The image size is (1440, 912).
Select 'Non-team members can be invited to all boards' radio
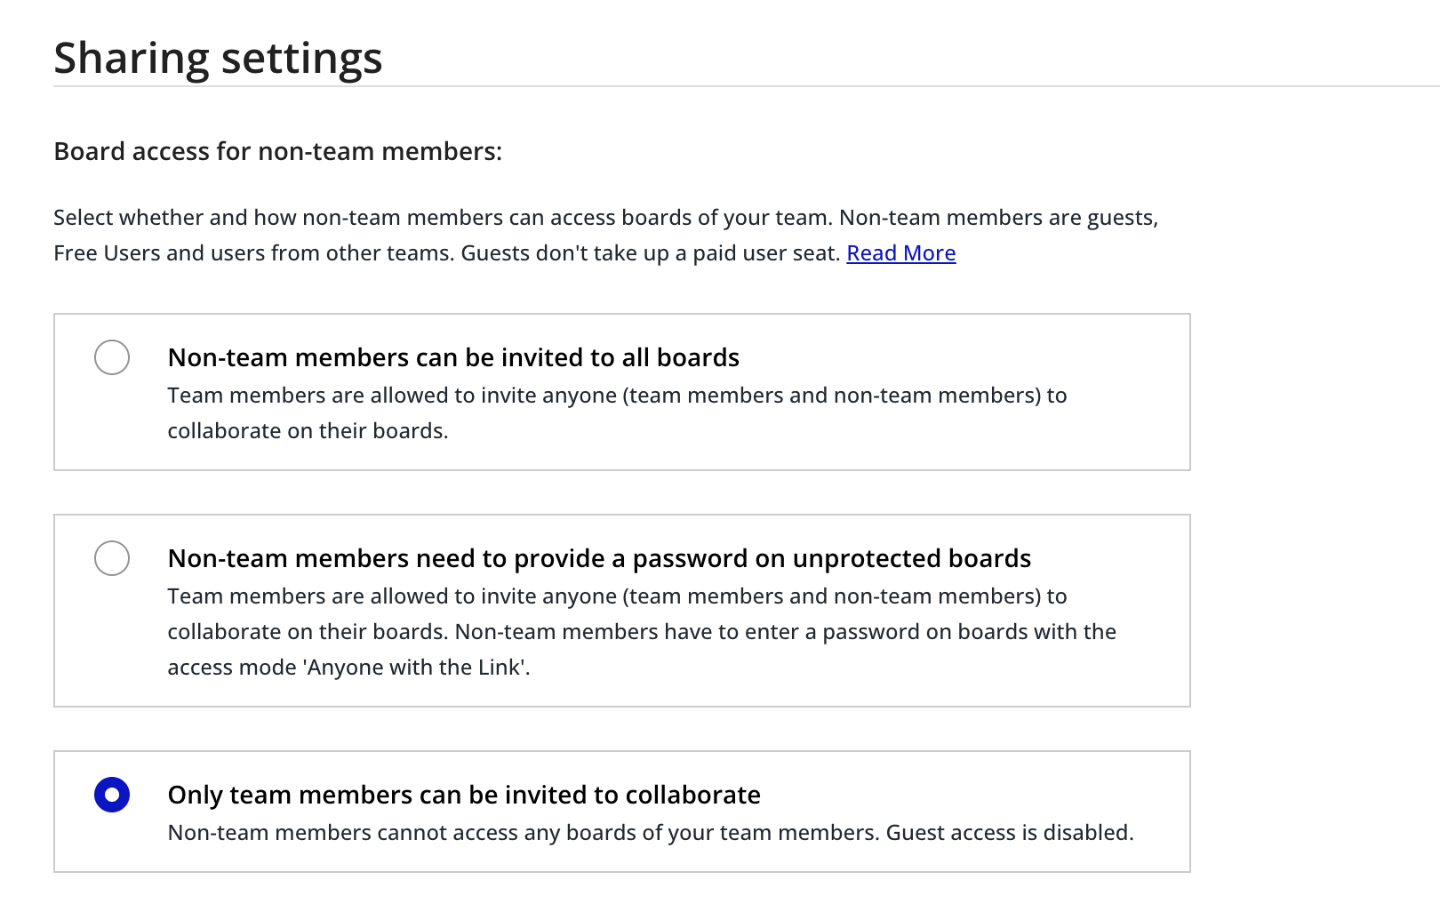click(112, 357)
